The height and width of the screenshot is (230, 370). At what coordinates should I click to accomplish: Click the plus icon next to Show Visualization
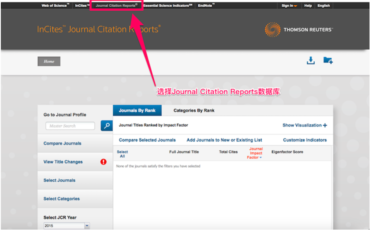(x=325, y=125)
